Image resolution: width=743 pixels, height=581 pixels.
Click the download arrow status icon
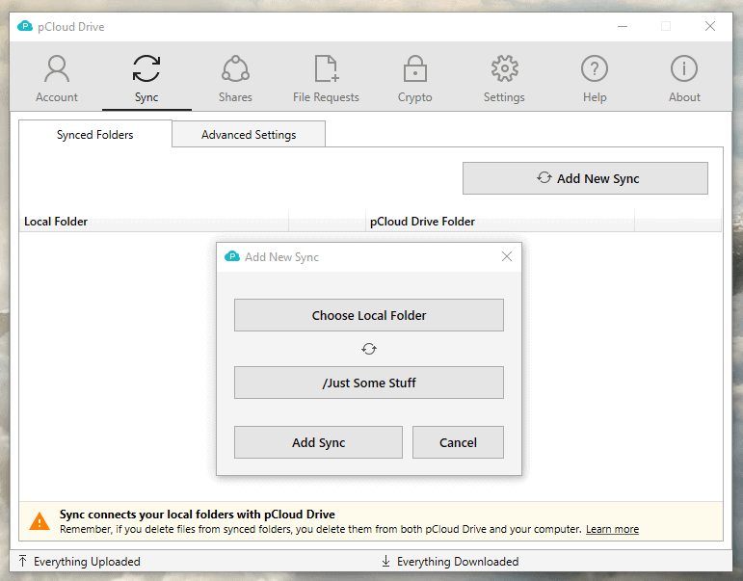pos(385,561)
